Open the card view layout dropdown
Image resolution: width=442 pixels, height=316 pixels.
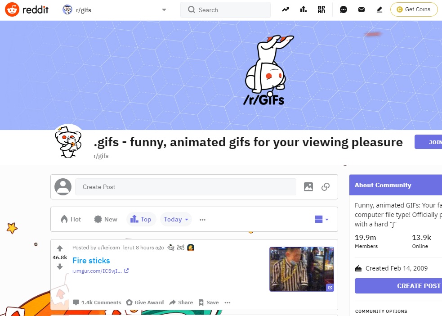coord(321,219)
